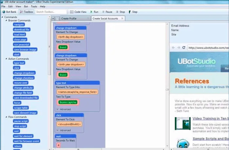Open the Bot Bank panel
This screenshot has width=229, height=150.
coord(9,12)
